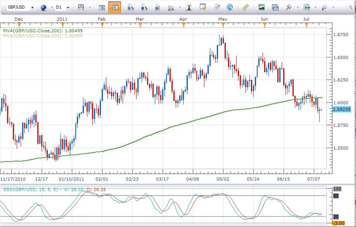This screenshot has width=356, height=227.
Task: Click the 1.6750 price axis value
Action: [341, 35]
